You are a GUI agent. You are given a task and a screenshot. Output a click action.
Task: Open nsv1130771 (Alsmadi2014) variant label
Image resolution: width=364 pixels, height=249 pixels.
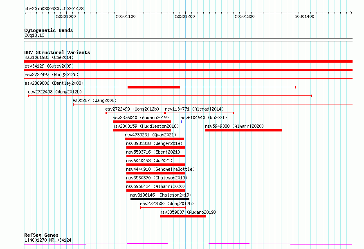[x=194, y=109]
